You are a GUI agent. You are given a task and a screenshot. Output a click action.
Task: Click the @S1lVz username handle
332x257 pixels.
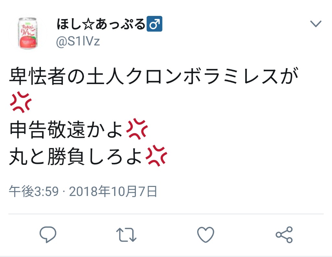coord(78,41)
